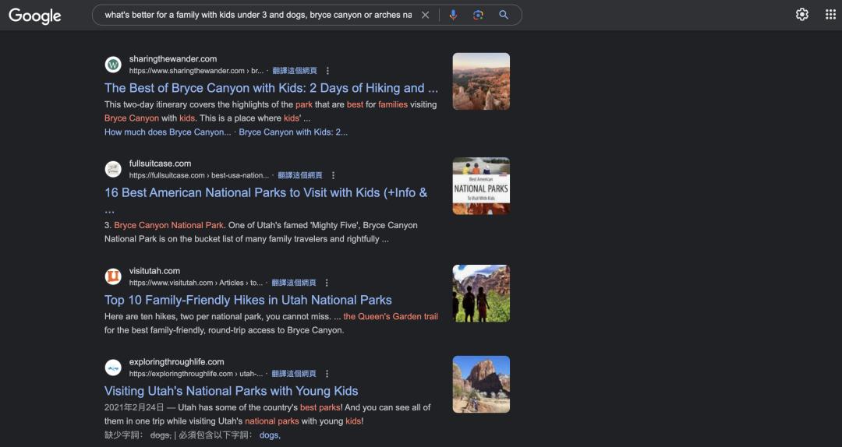Translate the visitutah.com page
Screen dimensions: 842x447
293,283
